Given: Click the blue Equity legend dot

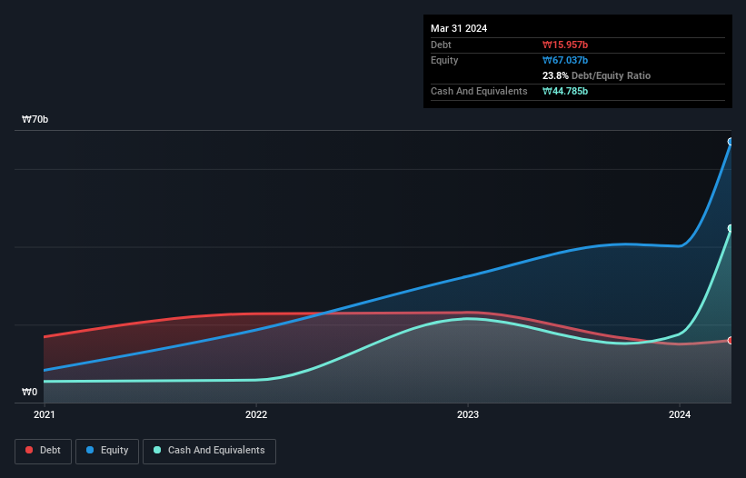Looking at the screenshot, I should pyautogui.click(x=90, y=450).
